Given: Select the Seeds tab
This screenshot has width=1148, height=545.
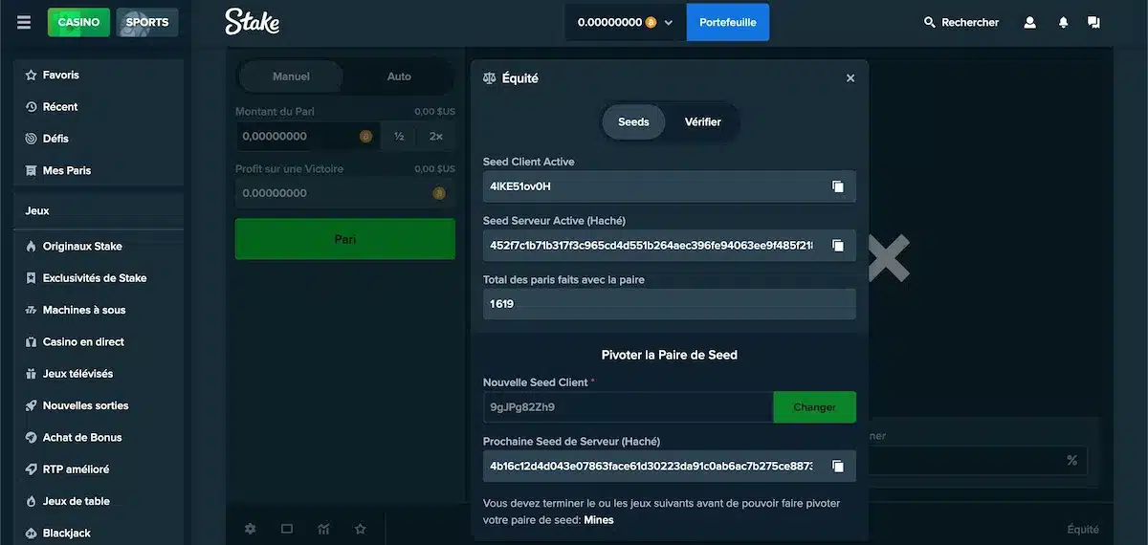Looking at the screenshot, I should (633, 121).
